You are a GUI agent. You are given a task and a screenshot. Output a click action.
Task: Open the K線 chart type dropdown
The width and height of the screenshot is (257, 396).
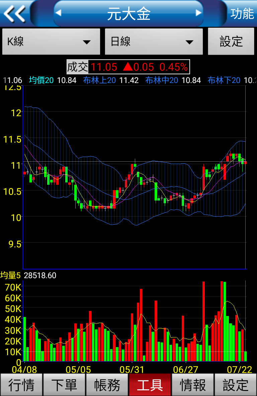click(51, 42)
